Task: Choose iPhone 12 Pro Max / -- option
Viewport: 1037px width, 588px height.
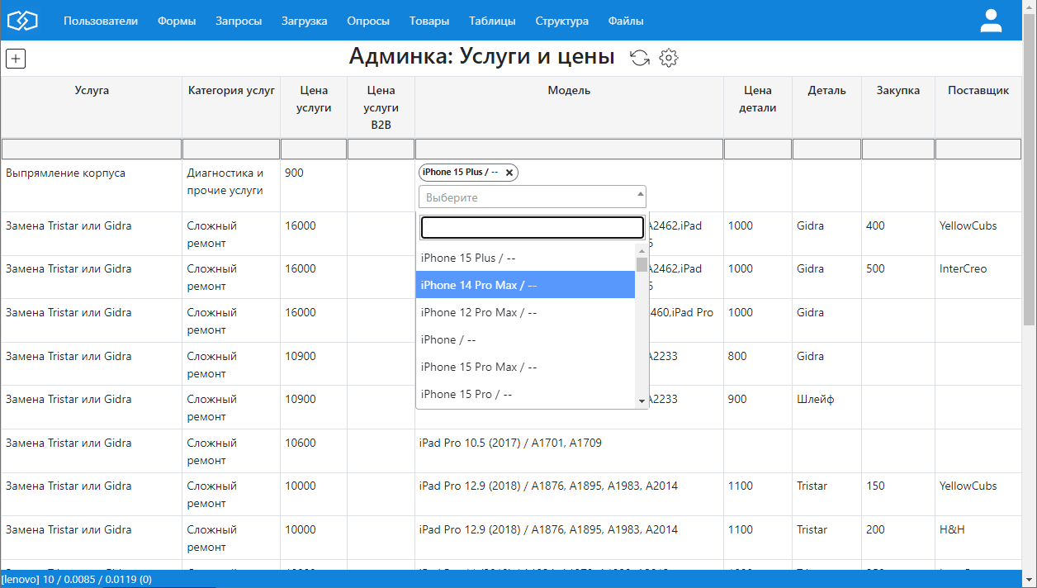Action: point(525,312)
